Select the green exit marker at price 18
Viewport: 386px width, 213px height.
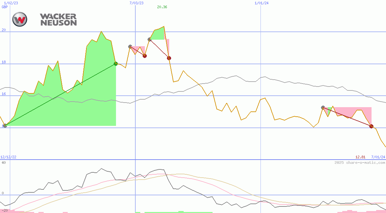(116, 64)
